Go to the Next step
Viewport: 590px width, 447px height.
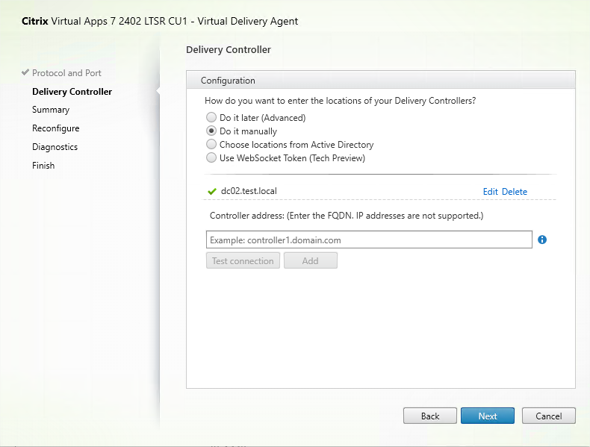click(x=488, y=416)
